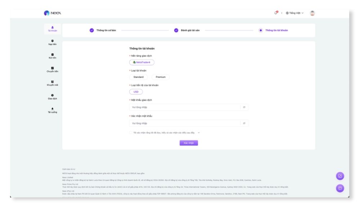360x216 pixels.
Task: Open the Nạp tiền deposit sidebar item
Action: pyautogui.click(x=53, y=42)
